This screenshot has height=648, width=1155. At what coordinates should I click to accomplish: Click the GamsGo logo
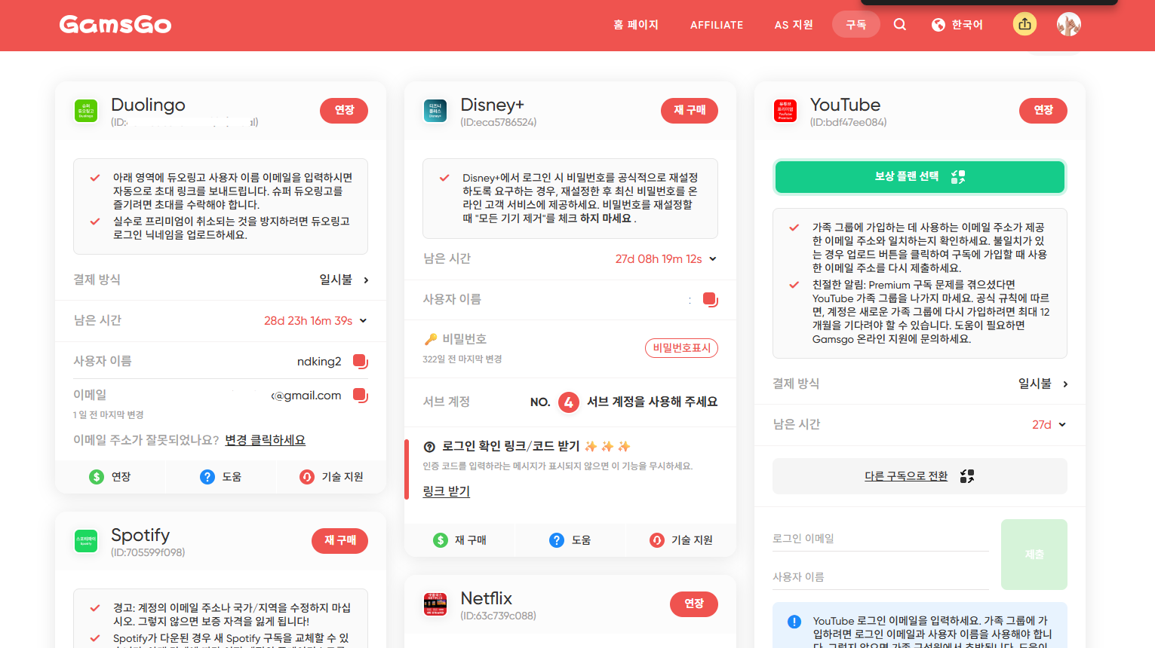click(115, 25)
